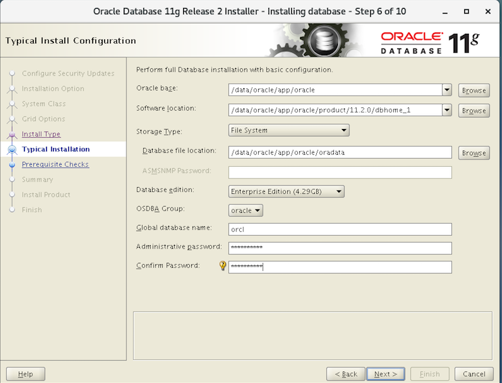502x383 pixels.
Task: Click the Software location path field
Action: click(335, 110)
